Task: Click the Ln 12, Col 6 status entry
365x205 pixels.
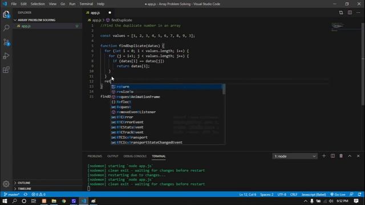Action: pyautogui.click(x=248, y=194)
